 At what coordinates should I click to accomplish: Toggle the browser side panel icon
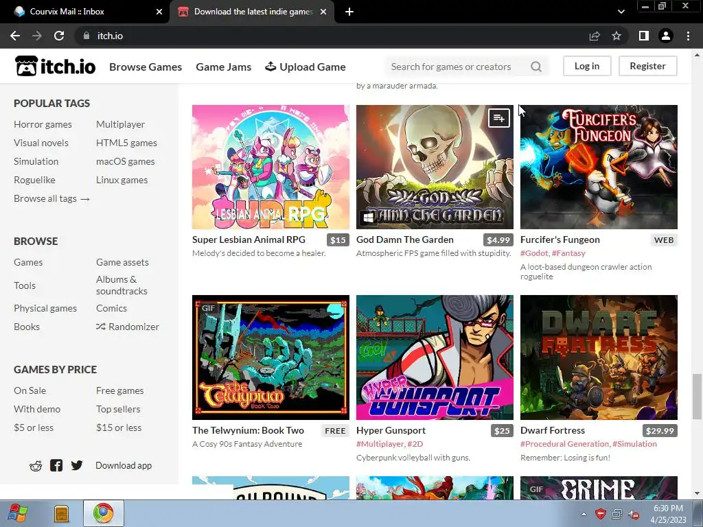pyautogui.click(x=643, y=36)
